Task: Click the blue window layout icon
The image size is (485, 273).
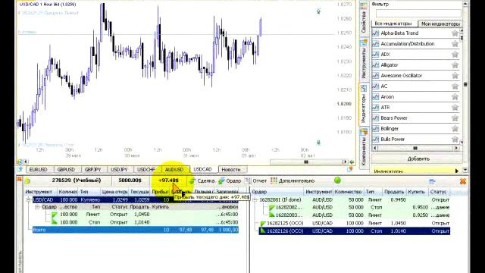Action: [x=432, y=180]
